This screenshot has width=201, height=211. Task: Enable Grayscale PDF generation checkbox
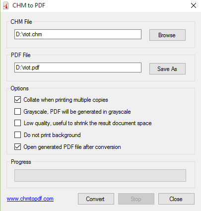pos(17,112)
